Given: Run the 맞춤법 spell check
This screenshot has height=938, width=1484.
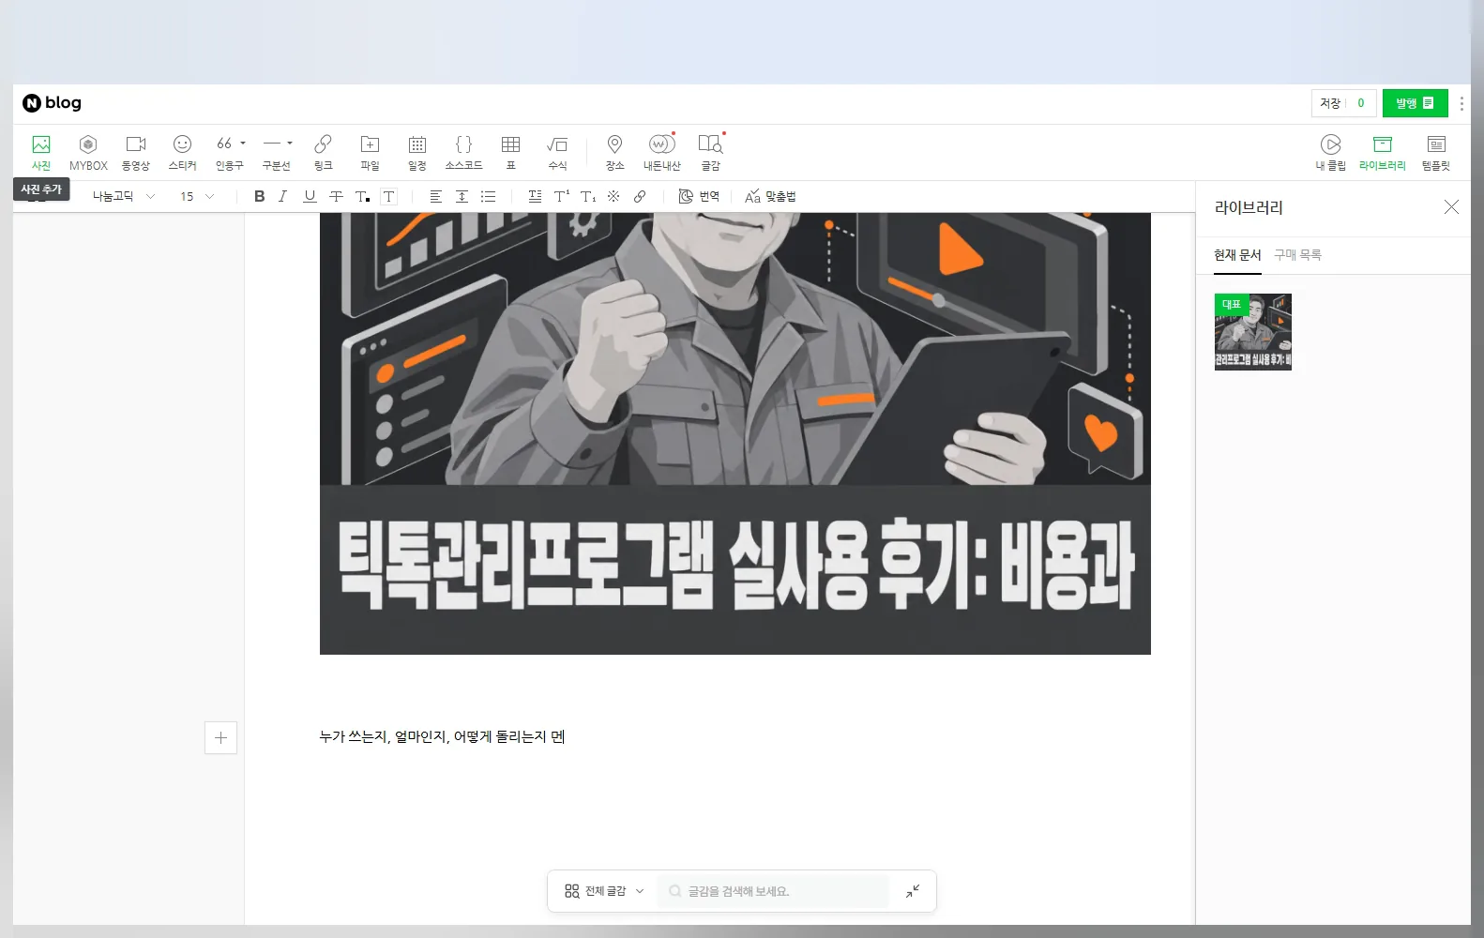Looking at the screenshot, I should tap(770, 196).
